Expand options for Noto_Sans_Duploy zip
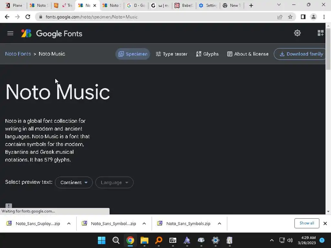 69,223
